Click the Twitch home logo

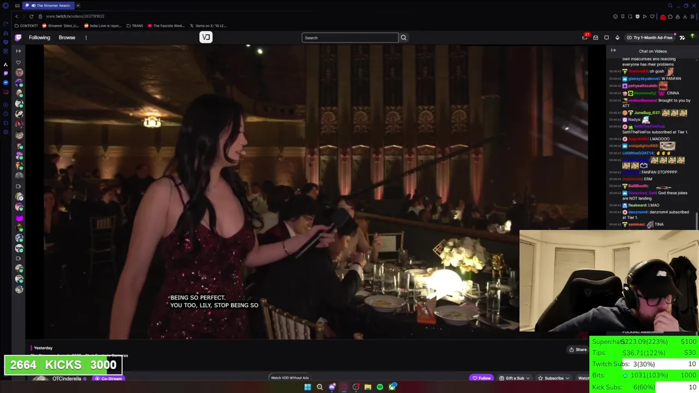pyautogui.click(x=18, y=38)
